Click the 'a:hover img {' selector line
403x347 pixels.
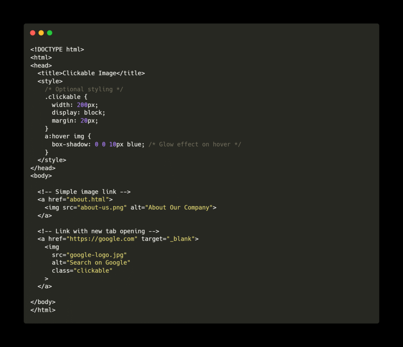pos(68,136)
